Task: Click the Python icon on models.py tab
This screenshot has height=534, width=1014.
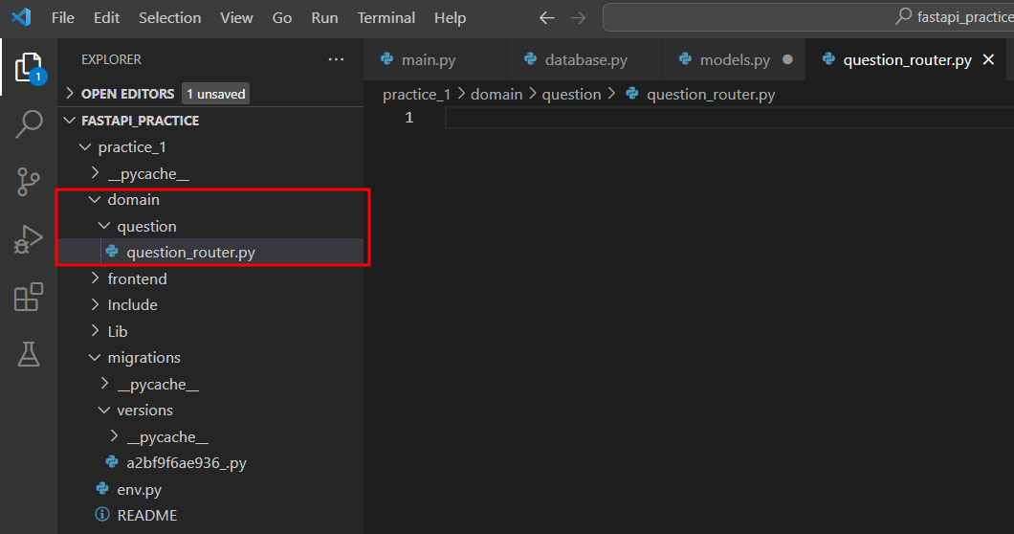Action: click(686, 59)
